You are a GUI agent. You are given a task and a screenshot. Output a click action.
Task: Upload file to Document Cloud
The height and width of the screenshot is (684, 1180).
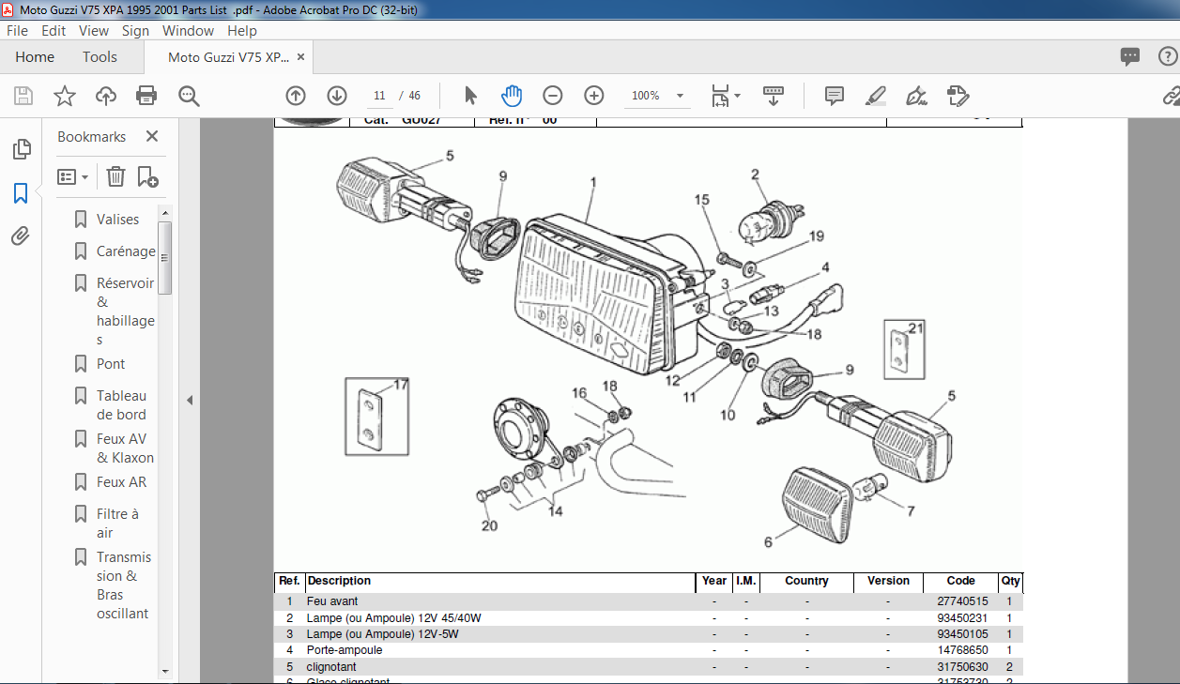pyautogui.click(x=106, y=96)
